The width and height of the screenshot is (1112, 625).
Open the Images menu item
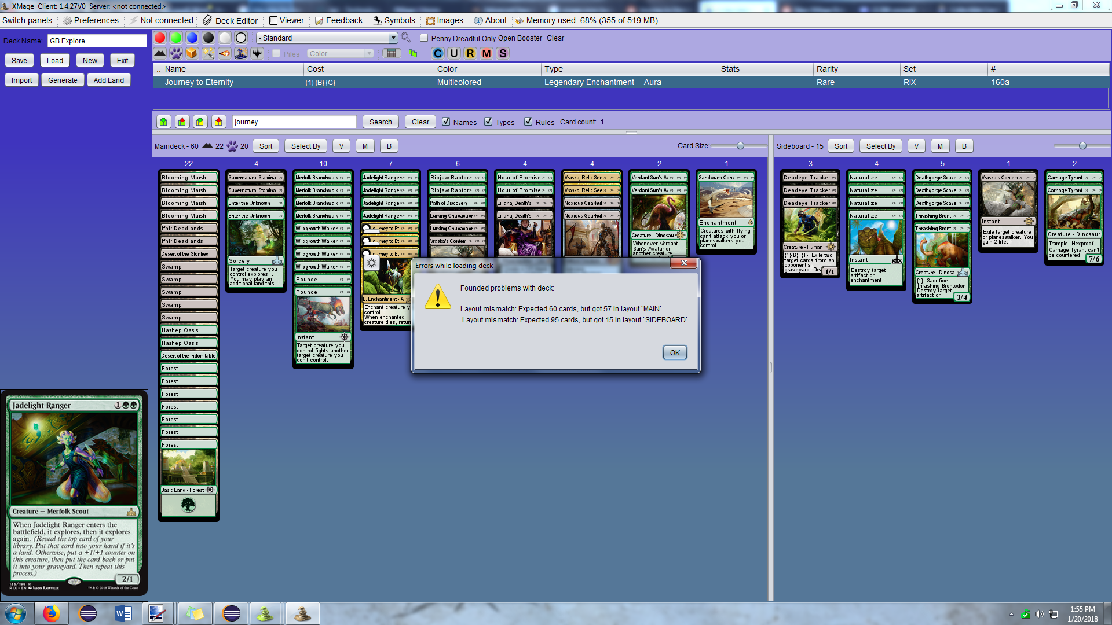(x=444, y=20)
